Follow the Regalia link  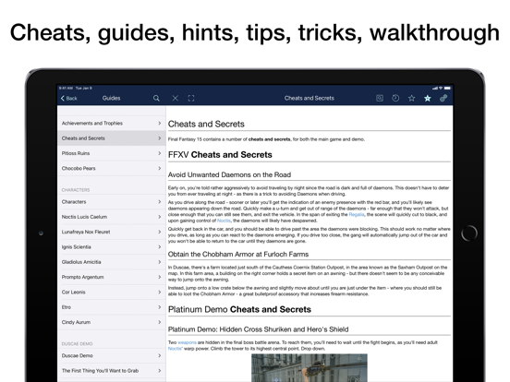[357, 214]
